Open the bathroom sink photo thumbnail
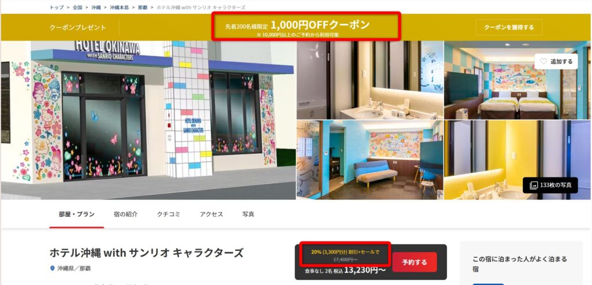This screenshot has height=285, width=592. (370, 80)
